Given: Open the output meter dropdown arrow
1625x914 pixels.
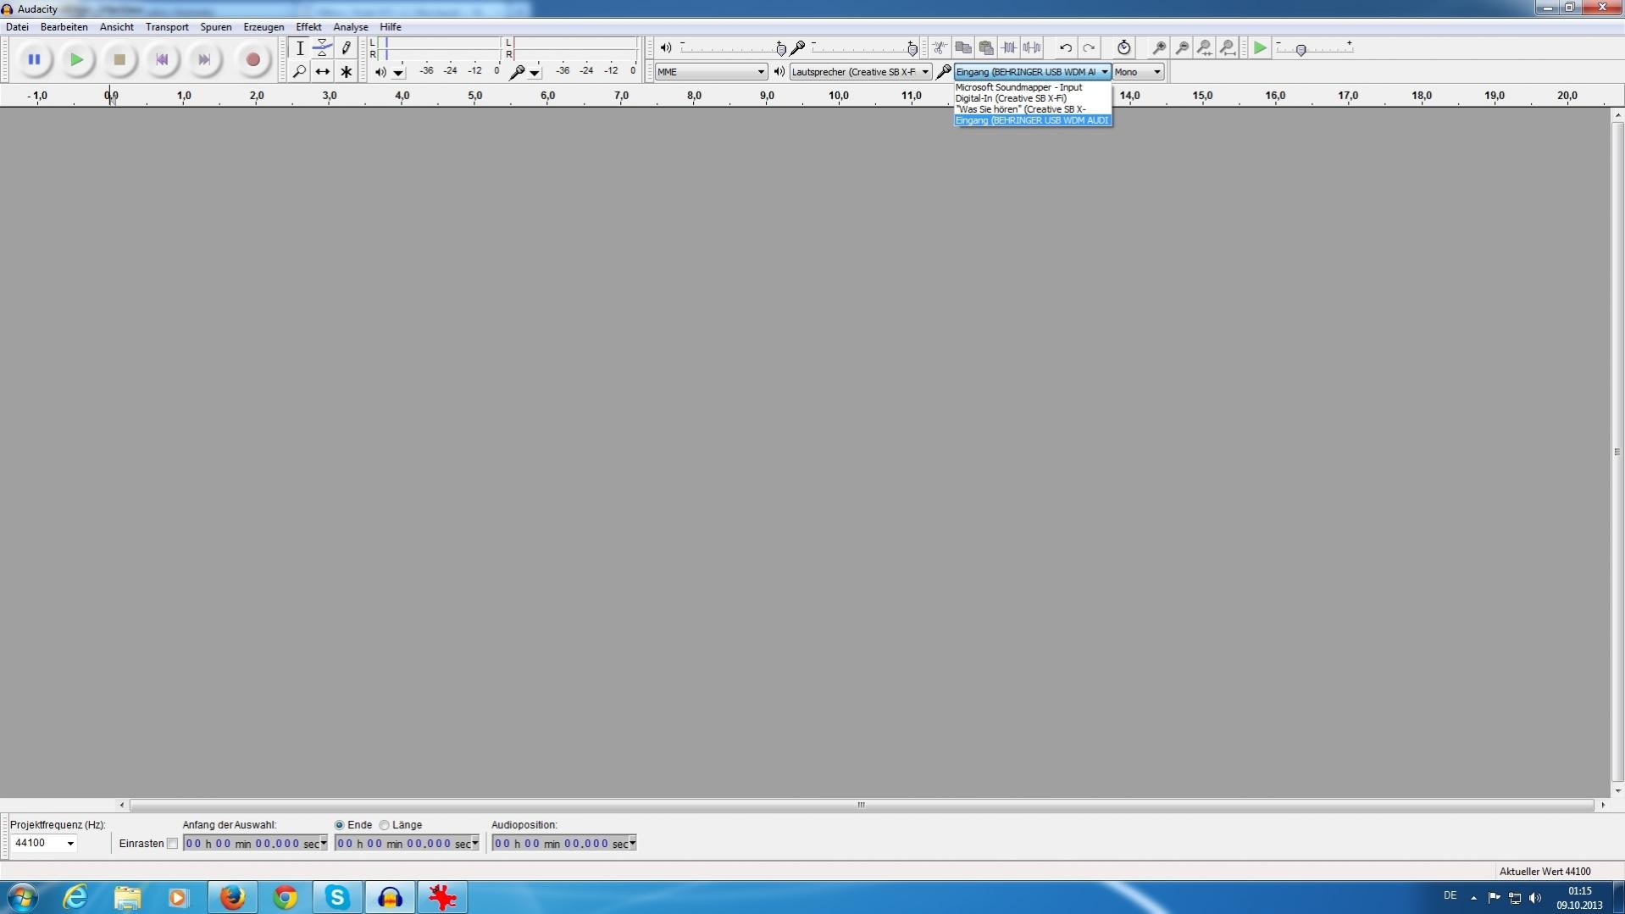Looking at the screenshot, I should coord(398,74).
